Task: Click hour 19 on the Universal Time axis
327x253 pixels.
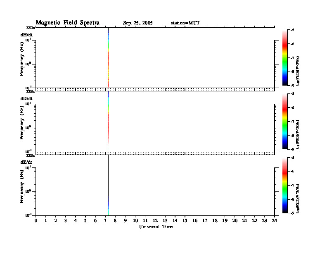Action: click(225, 220)
